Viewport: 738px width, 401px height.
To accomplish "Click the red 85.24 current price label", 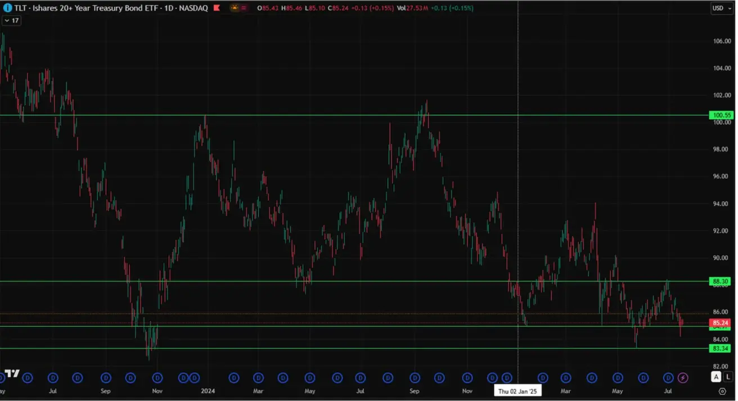I will [x=721, y=323].
